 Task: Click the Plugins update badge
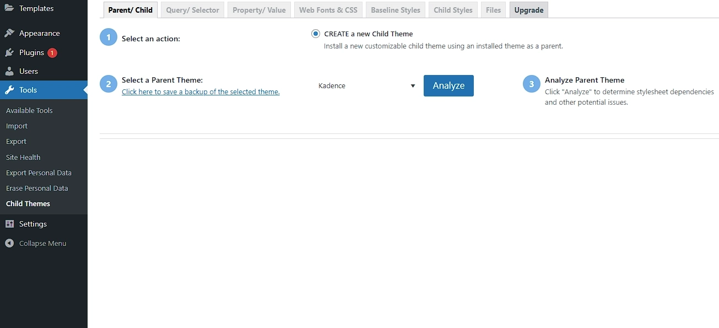click(52, 53)
